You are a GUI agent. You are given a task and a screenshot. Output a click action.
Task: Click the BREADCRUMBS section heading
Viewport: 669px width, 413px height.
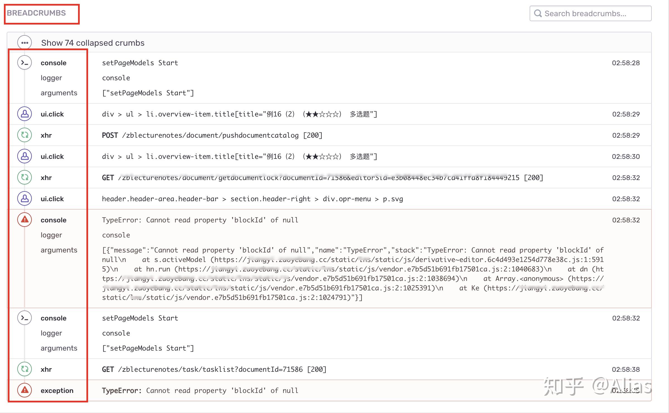[x=36, y=13]
